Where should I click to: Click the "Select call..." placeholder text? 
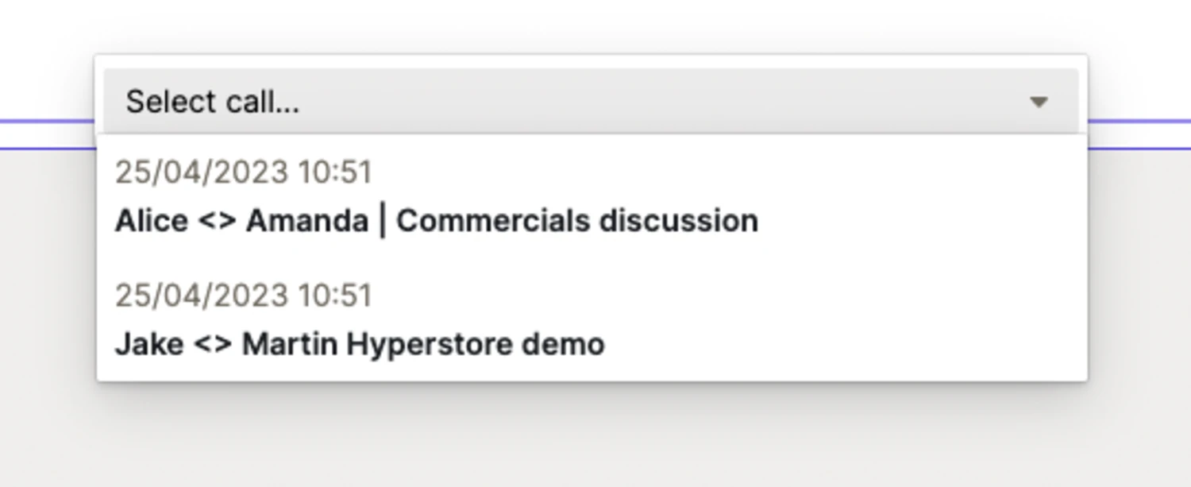[x=212, y=102]
